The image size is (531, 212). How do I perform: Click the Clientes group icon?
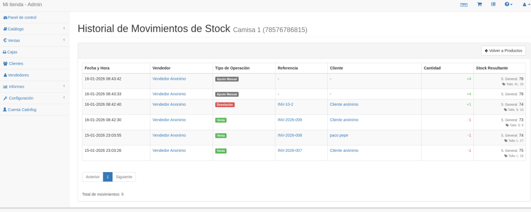[x=5, y=63]
